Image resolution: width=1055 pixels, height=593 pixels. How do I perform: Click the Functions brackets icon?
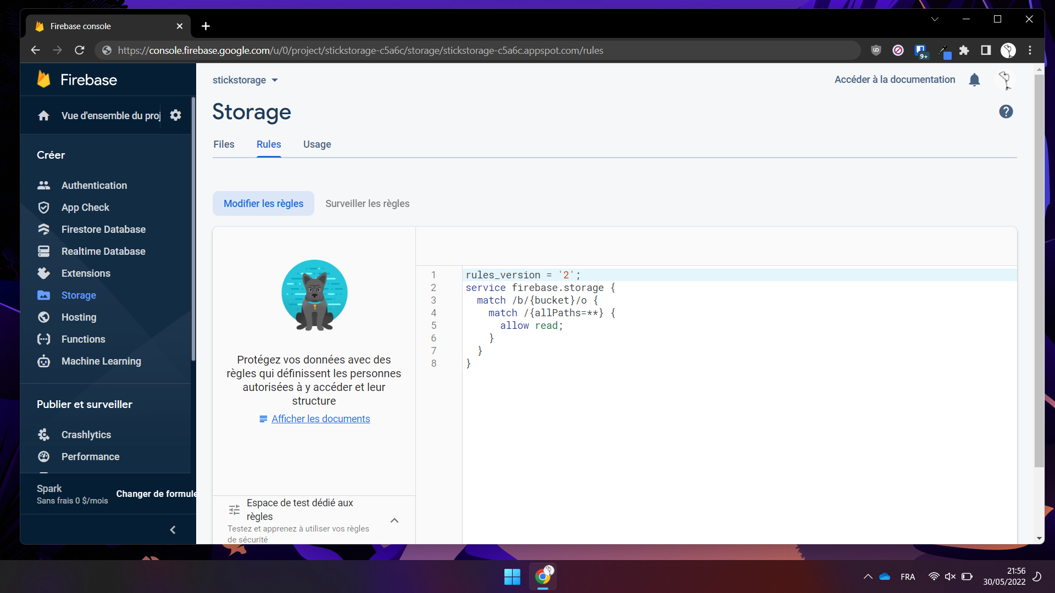(x=44, y=339)
